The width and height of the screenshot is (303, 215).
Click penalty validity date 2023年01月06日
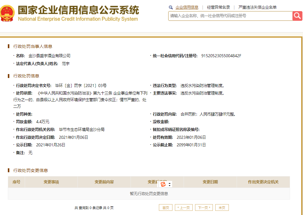coord(191,137)
